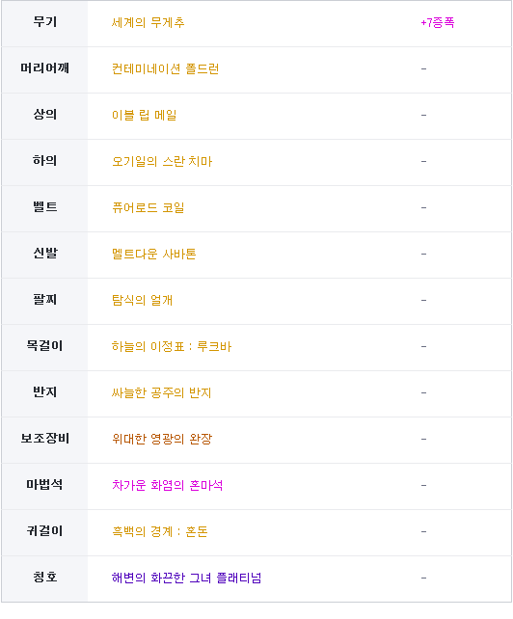Select the 무기 row header
Screen dimensions: 513x619
(x=44, y=22)
